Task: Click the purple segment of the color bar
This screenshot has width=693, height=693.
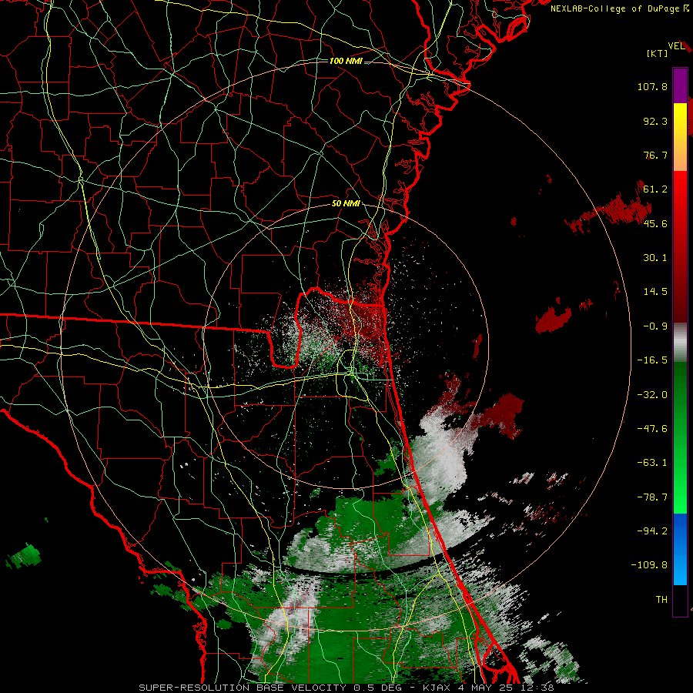Action: coord(680,85)
